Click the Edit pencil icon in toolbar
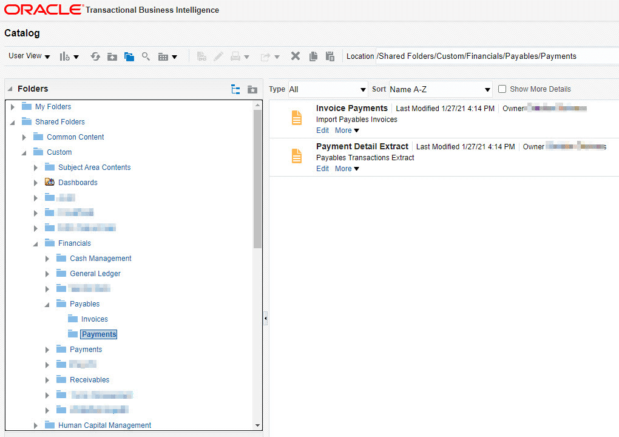The image size is (619, 437). tap(218, 56)
